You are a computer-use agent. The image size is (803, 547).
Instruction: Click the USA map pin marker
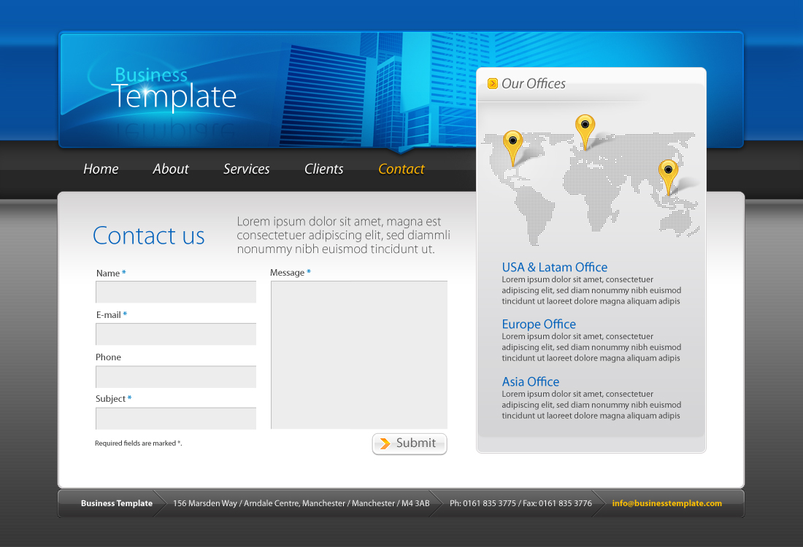[512, 148]
